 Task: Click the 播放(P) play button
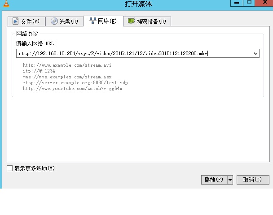[214, 180]
